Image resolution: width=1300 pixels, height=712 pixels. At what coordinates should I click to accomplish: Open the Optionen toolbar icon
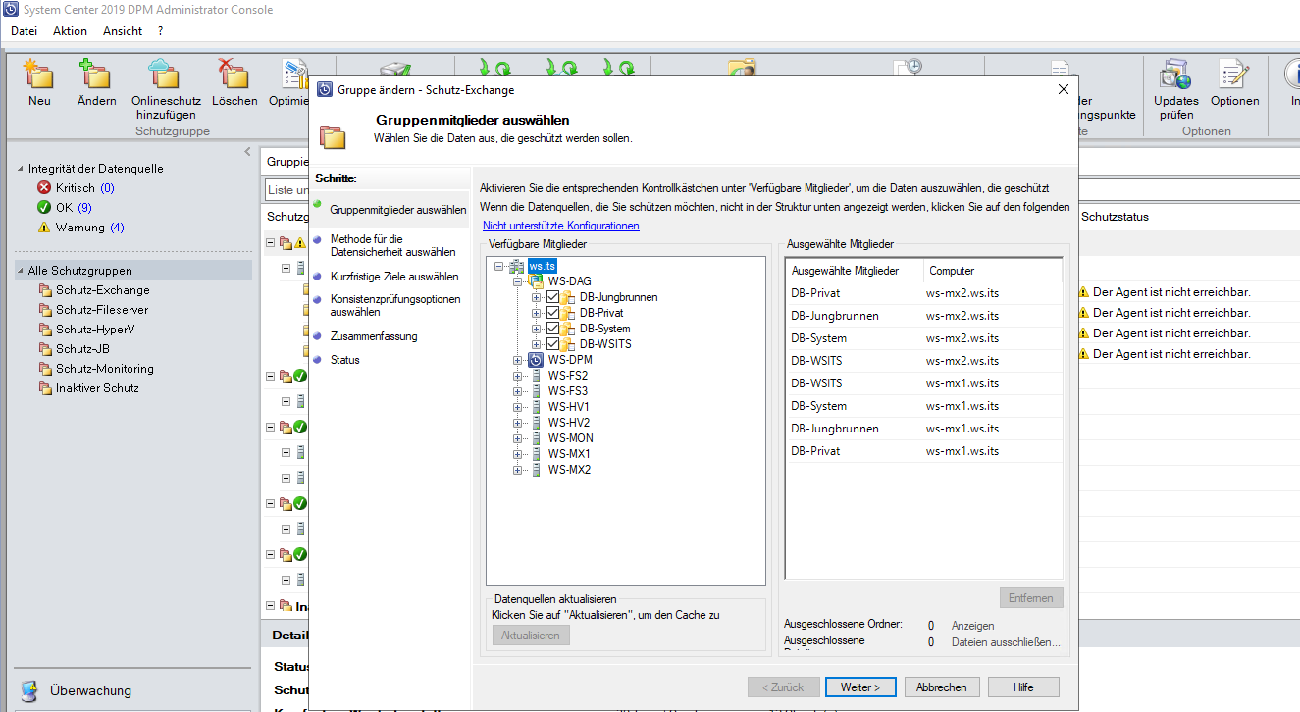[x=1233, y=74]
